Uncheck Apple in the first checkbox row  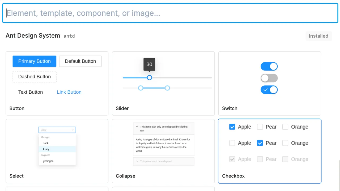(x=232, y=127)
